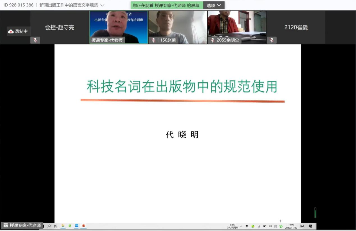This screenshot has width=356, height=231.
Task: Select the 2055余明全 video tile
Action: (x=237, y=27)
